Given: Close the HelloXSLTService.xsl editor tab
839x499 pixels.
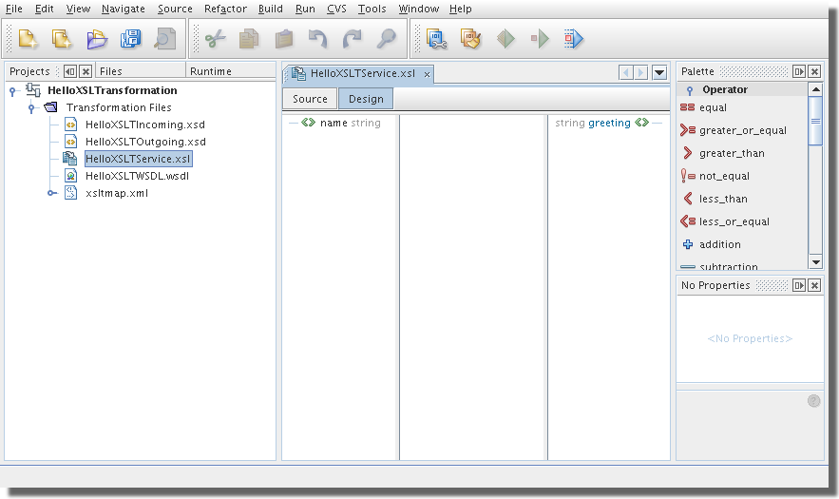Looking at the screenshot, I should click(427, 75).
